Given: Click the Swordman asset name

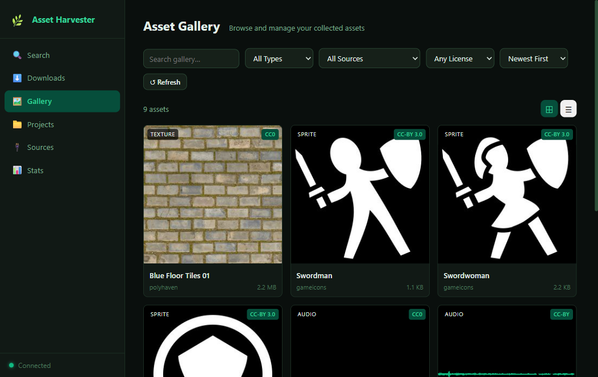Looking at the screenshot, I should tap(314, 276).
